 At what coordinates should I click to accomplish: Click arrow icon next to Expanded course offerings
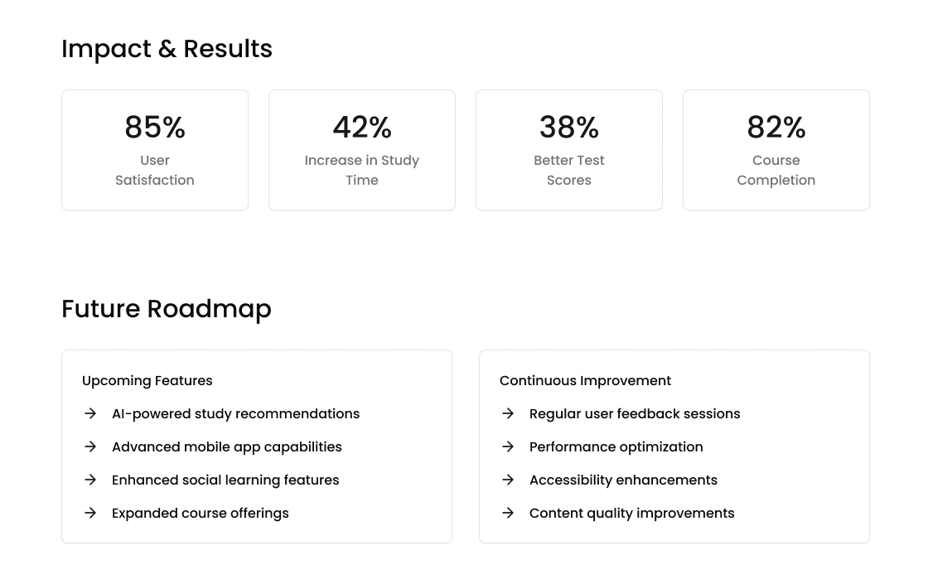click(x=90, y=513)
